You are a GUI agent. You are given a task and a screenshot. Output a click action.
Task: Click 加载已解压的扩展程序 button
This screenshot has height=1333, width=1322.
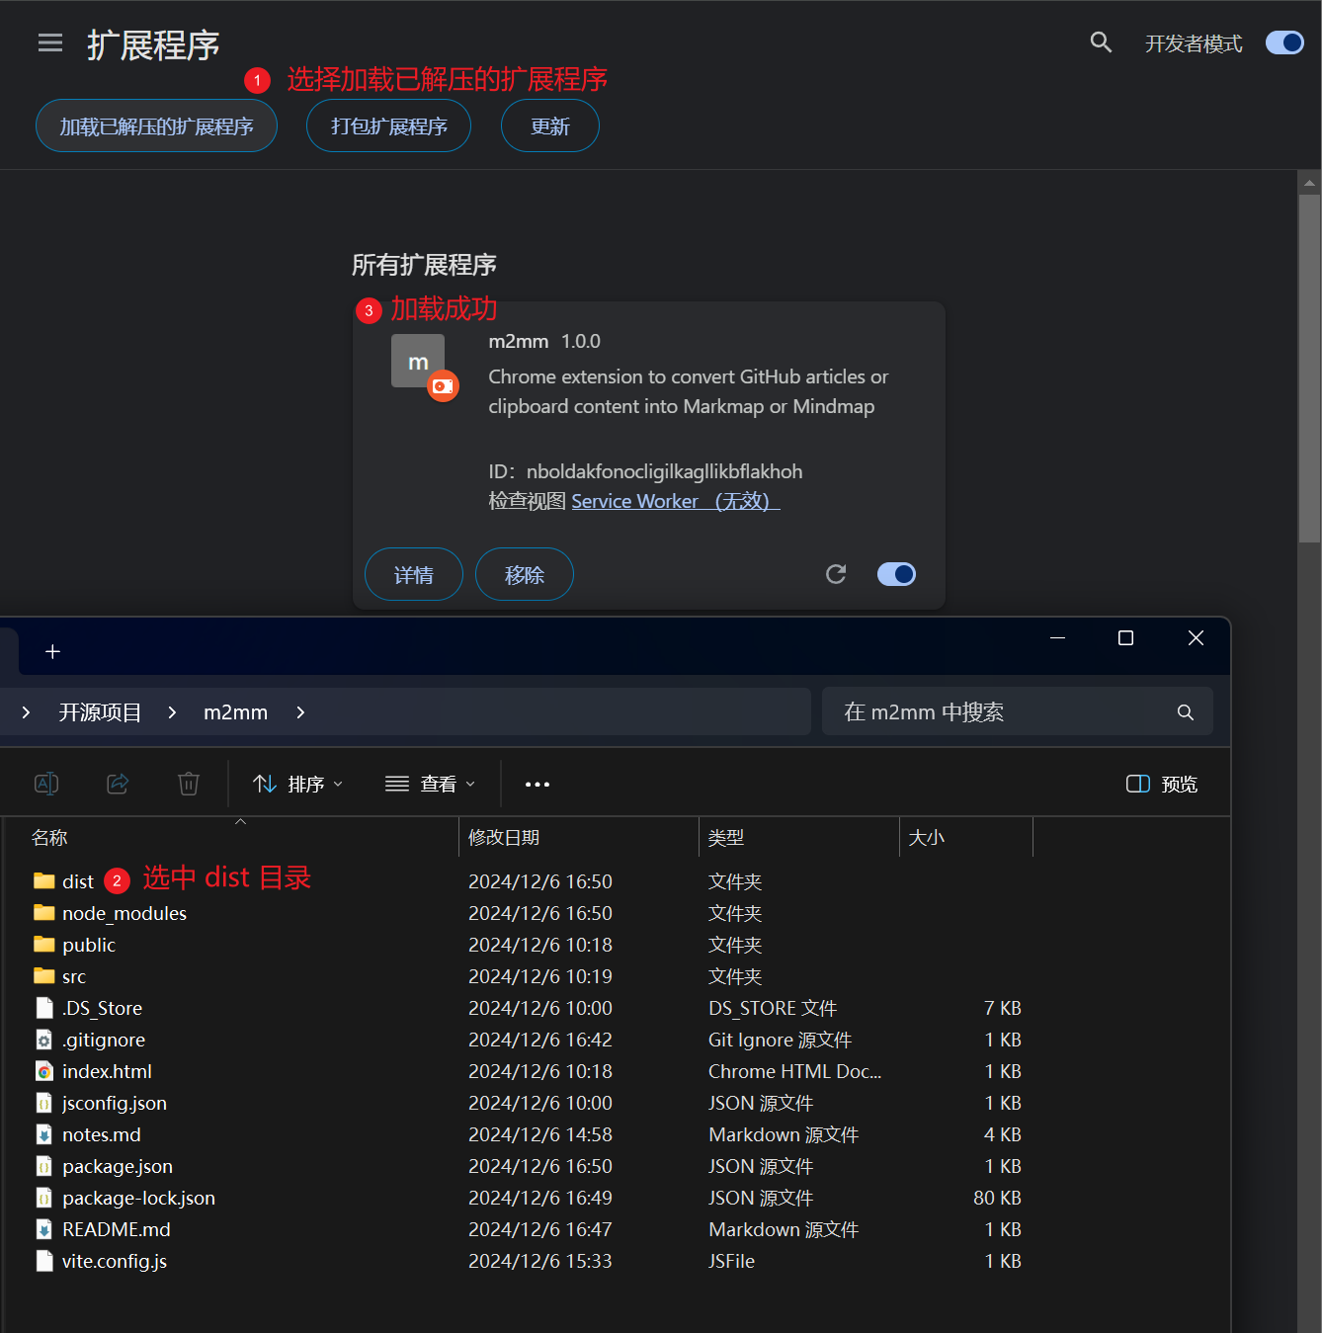pos(156,126)
